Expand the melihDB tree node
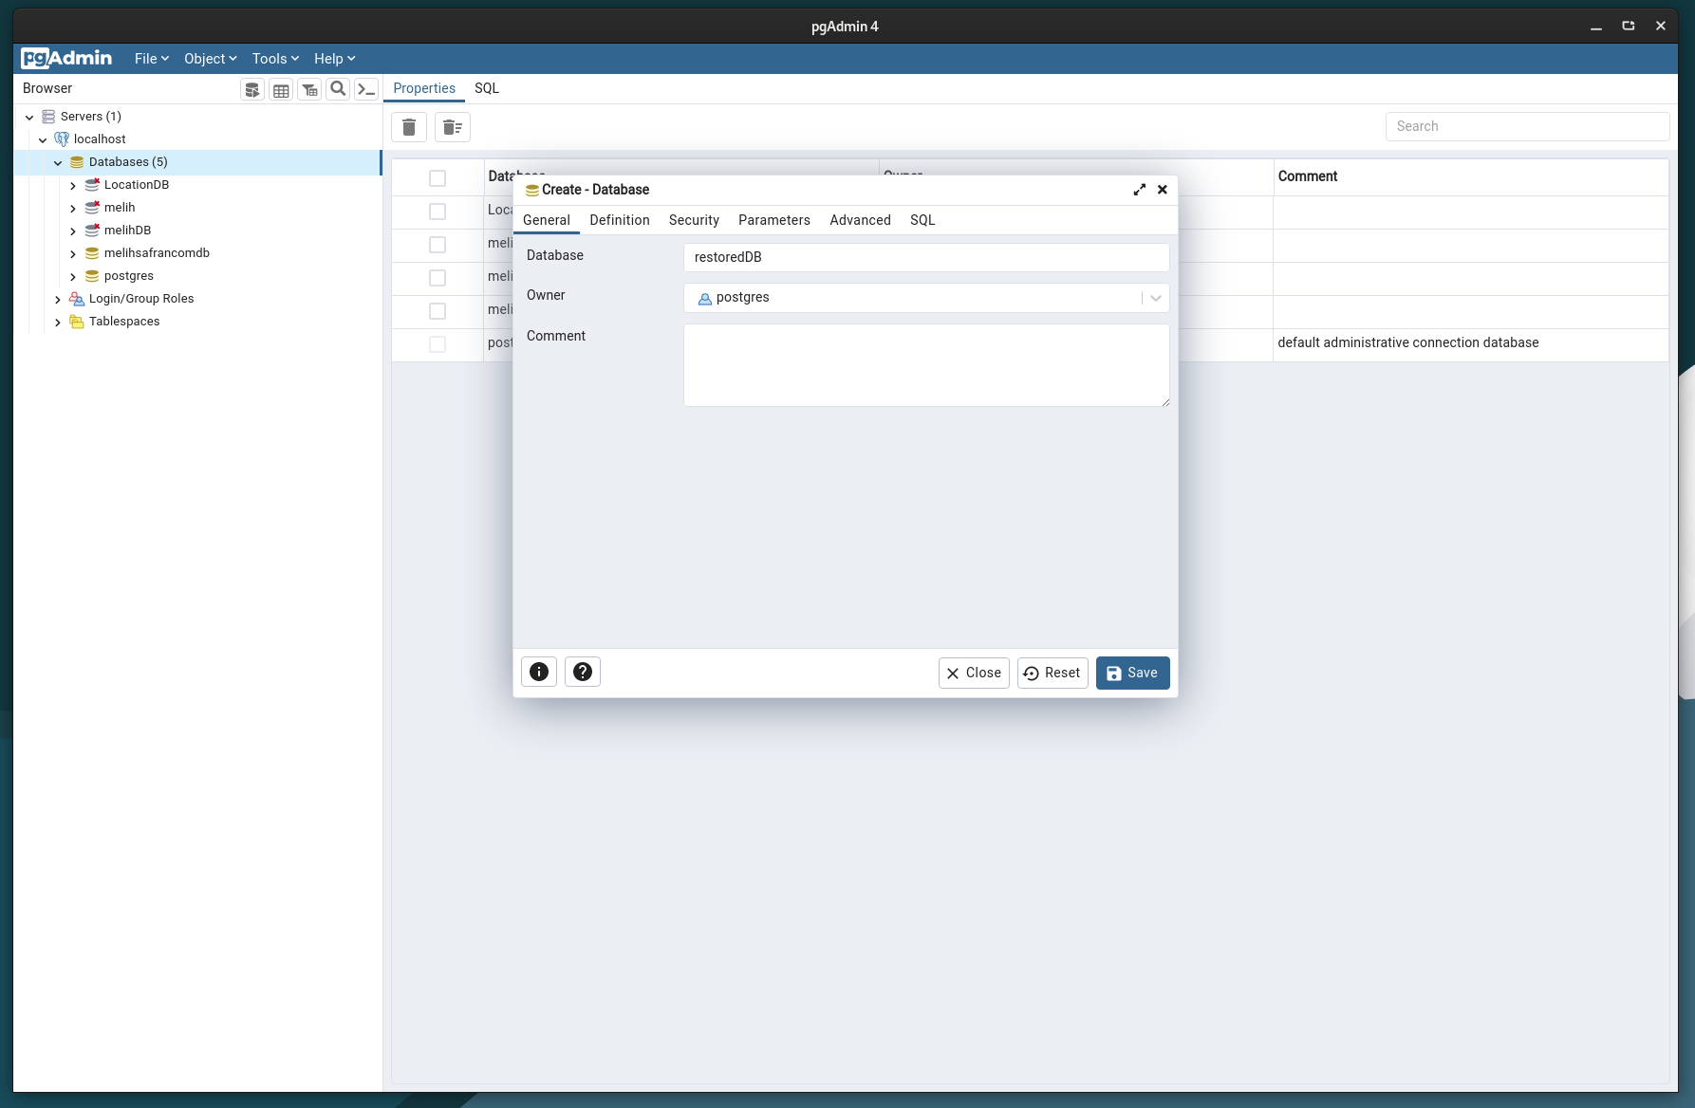Screen dimensions: 1695x1108 [x=73, y=231]
